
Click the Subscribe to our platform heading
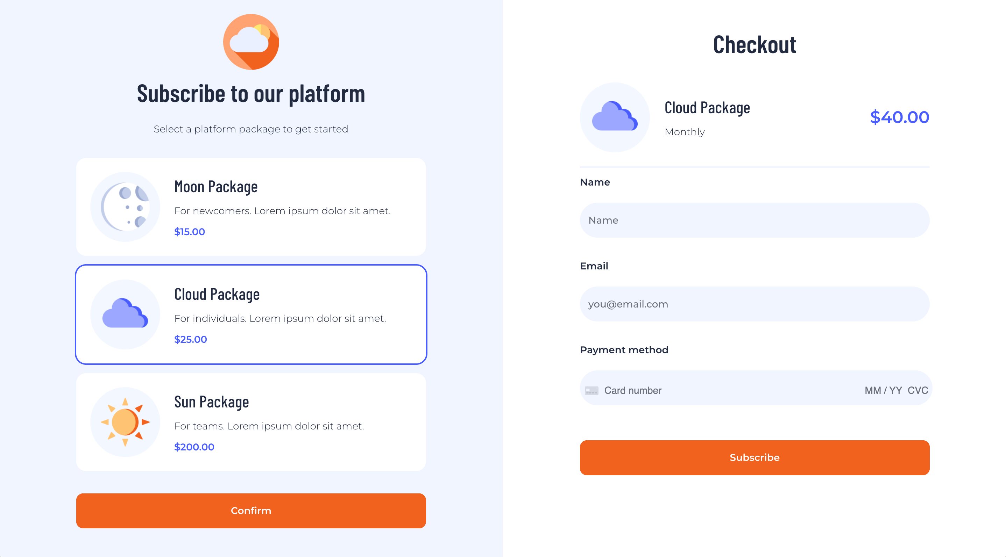click(x=251, y=93)
